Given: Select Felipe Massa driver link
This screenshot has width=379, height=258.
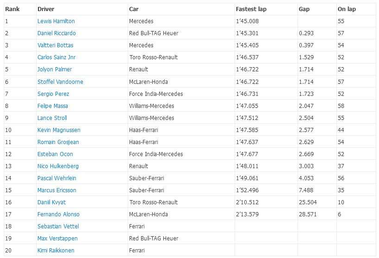Looking at the screenshot, I should 53,106.
